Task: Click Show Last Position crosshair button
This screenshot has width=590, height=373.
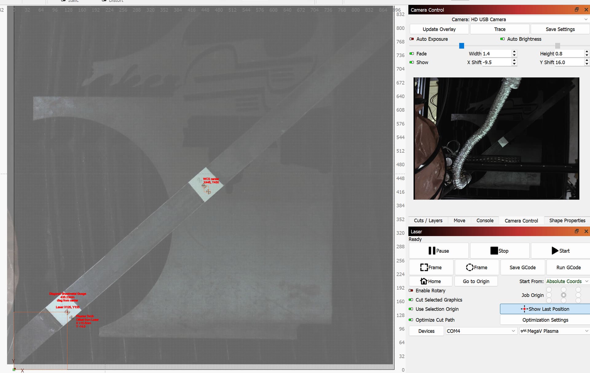Action: click(545, 309)
